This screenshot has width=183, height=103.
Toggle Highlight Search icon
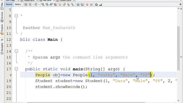click(55, 5)
